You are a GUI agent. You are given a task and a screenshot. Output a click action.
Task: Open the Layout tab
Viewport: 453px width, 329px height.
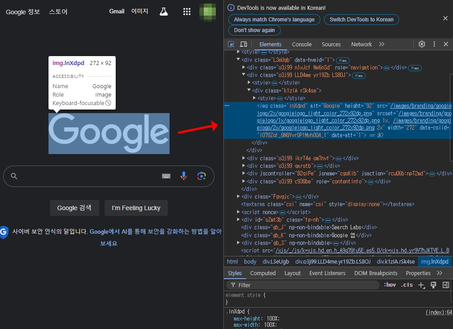pyautogui.click(x=292, y=273)
